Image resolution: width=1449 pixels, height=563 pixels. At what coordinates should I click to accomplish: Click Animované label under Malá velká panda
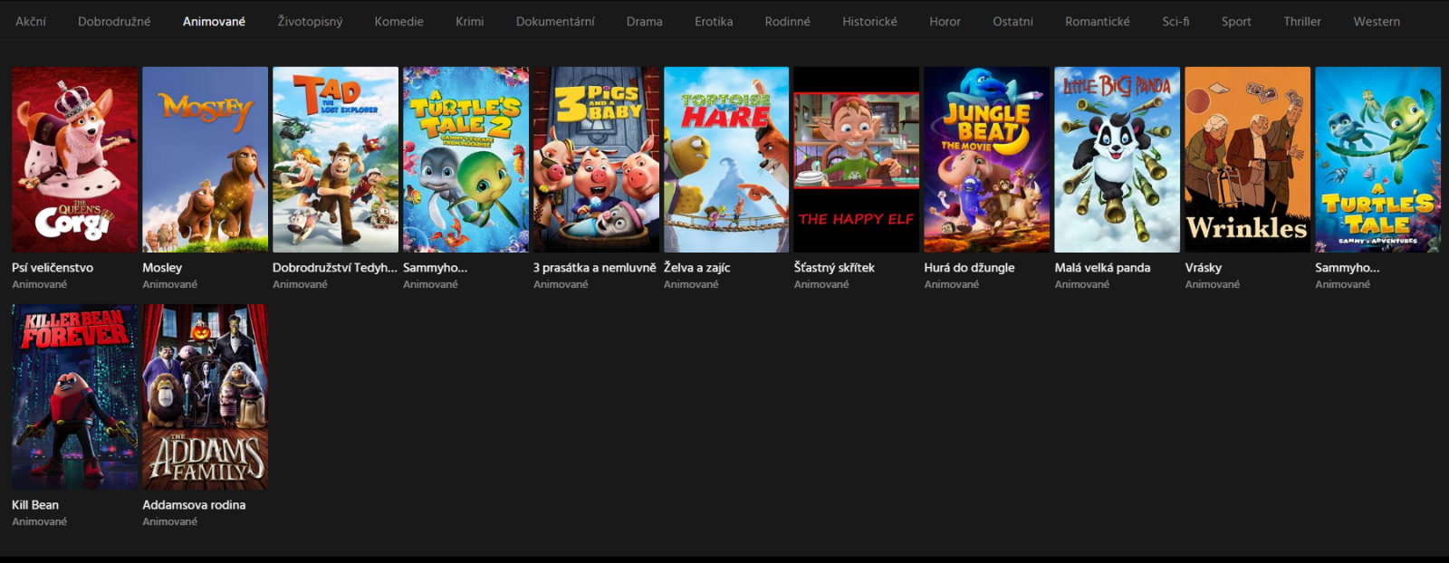[x=1082, y=284]
